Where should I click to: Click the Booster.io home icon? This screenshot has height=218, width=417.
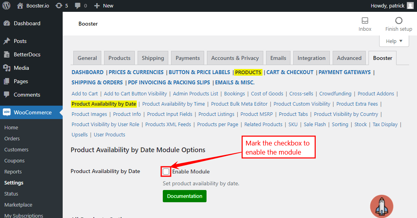(x=20, y=6)
